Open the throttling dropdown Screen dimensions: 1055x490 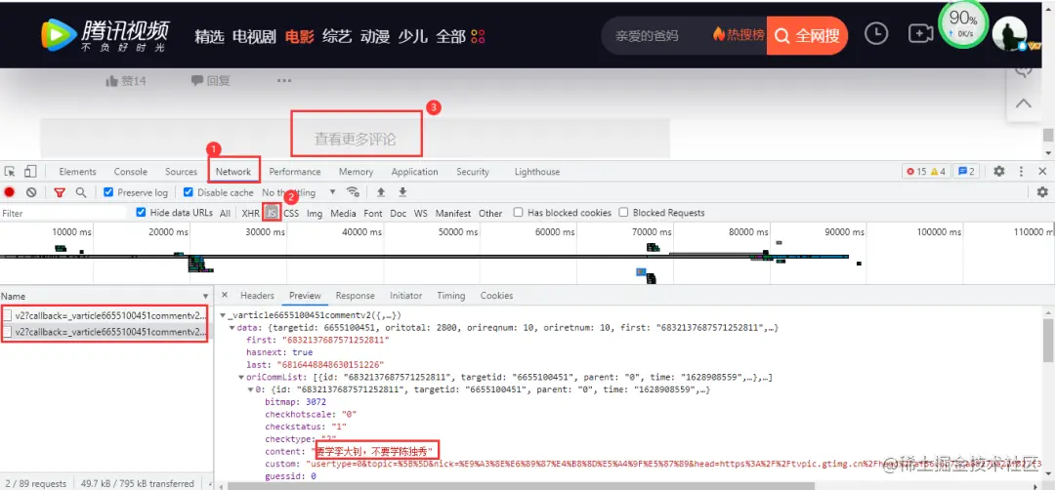click(x=299, y=192)
